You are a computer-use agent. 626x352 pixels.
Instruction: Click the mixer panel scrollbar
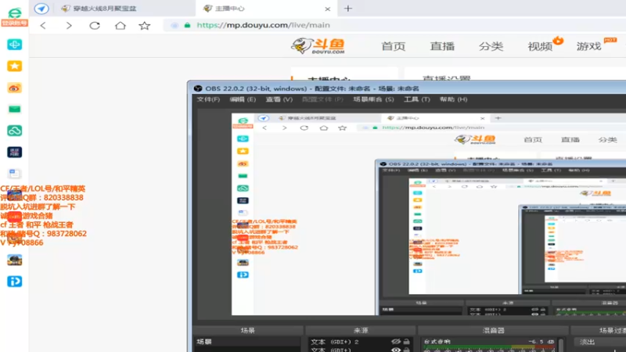pyautogui.click(x=561, y=345)
